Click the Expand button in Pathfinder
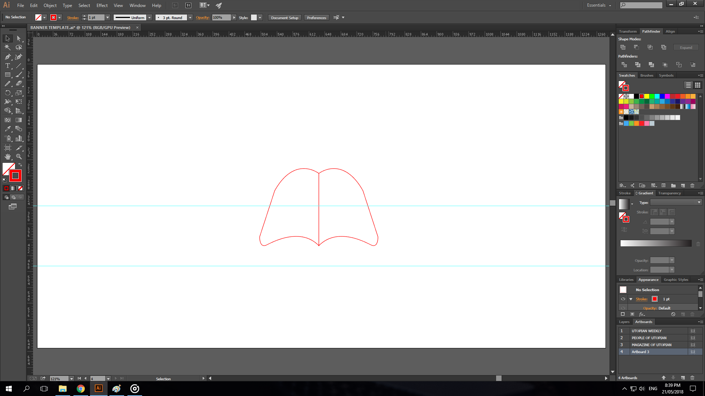 (686, 48)
